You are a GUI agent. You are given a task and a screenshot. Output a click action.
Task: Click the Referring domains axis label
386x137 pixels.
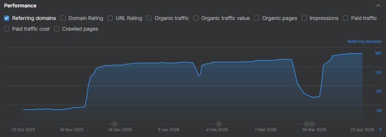pos(364,41)
